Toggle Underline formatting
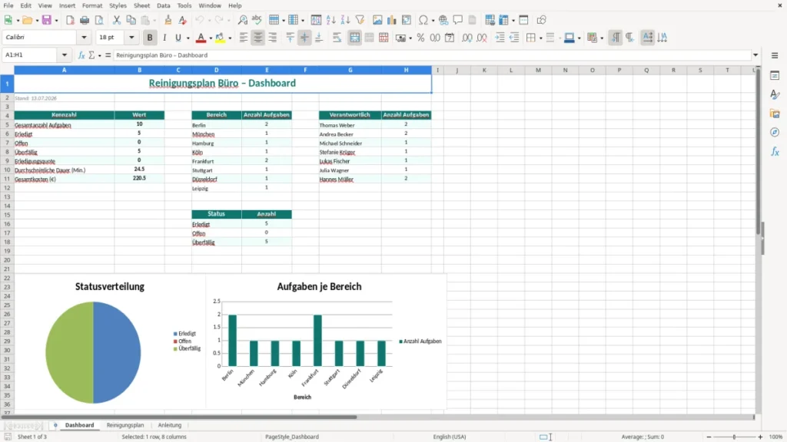This screenshot has height=442, width=787. pyautogui.click(x=178, y=38)
